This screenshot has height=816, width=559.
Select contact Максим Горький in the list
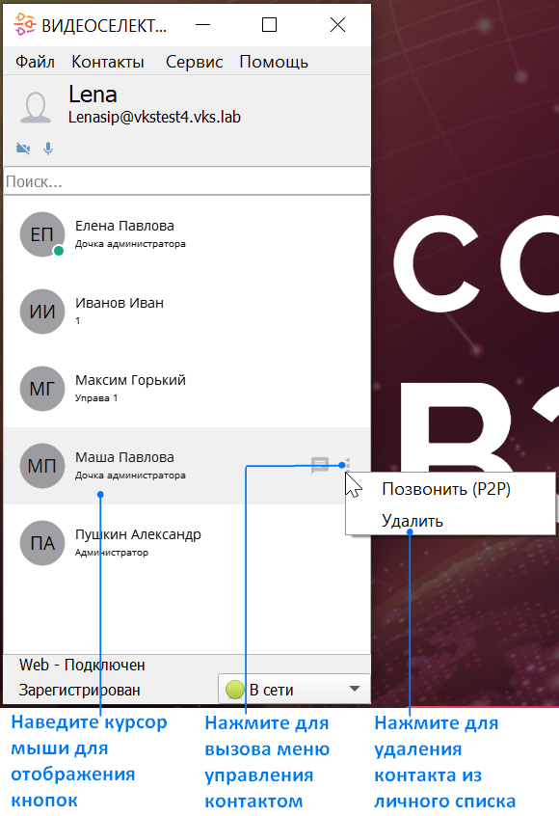[187, 389]
